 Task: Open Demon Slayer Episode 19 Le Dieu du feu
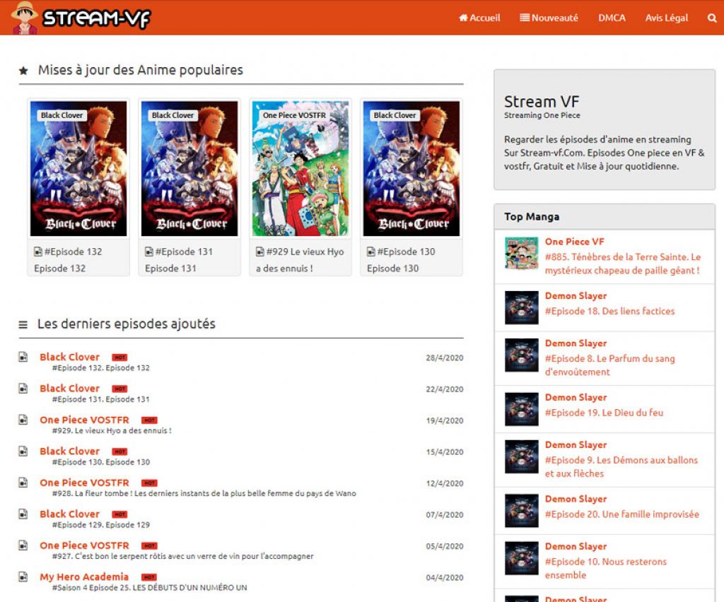[x=604, y=413]
